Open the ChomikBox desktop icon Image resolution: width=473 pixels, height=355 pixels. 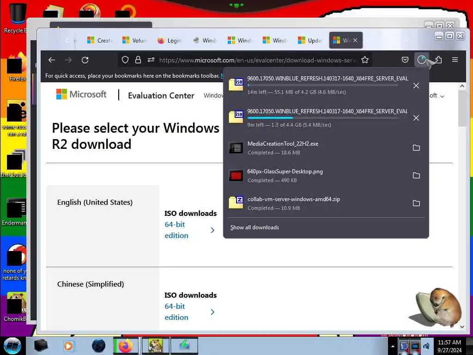pyautogui.click(x=16, y=307)
